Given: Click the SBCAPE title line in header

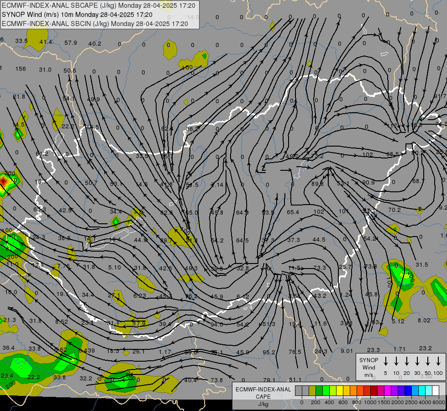Looking at the screenshot, I should point(99,5).
